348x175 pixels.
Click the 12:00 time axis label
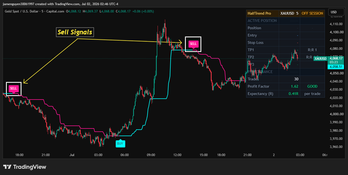177,155
